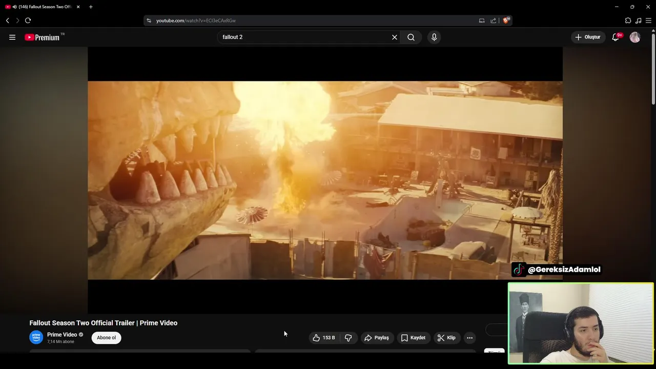Open the Prime Video channel name link
The width and height of the screenshot is (656, 369).
(62, 335)
